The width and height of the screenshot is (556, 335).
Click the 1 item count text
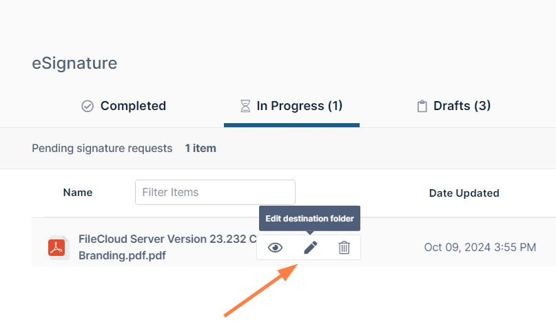point(200,148)
